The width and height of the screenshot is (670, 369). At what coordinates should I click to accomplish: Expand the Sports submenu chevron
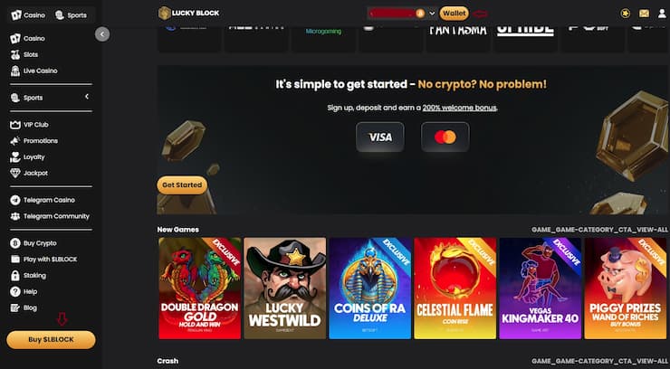point(87,97)
